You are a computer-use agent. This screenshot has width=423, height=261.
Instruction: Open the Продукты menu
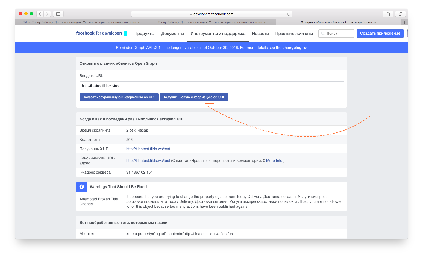pyautogui.click(x=145, y=34)
